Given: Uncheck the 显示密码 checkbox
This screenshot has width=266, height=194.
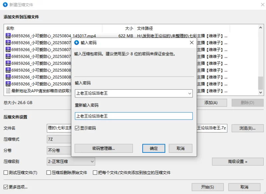Looking at the screenshot, I should point(77,128).
